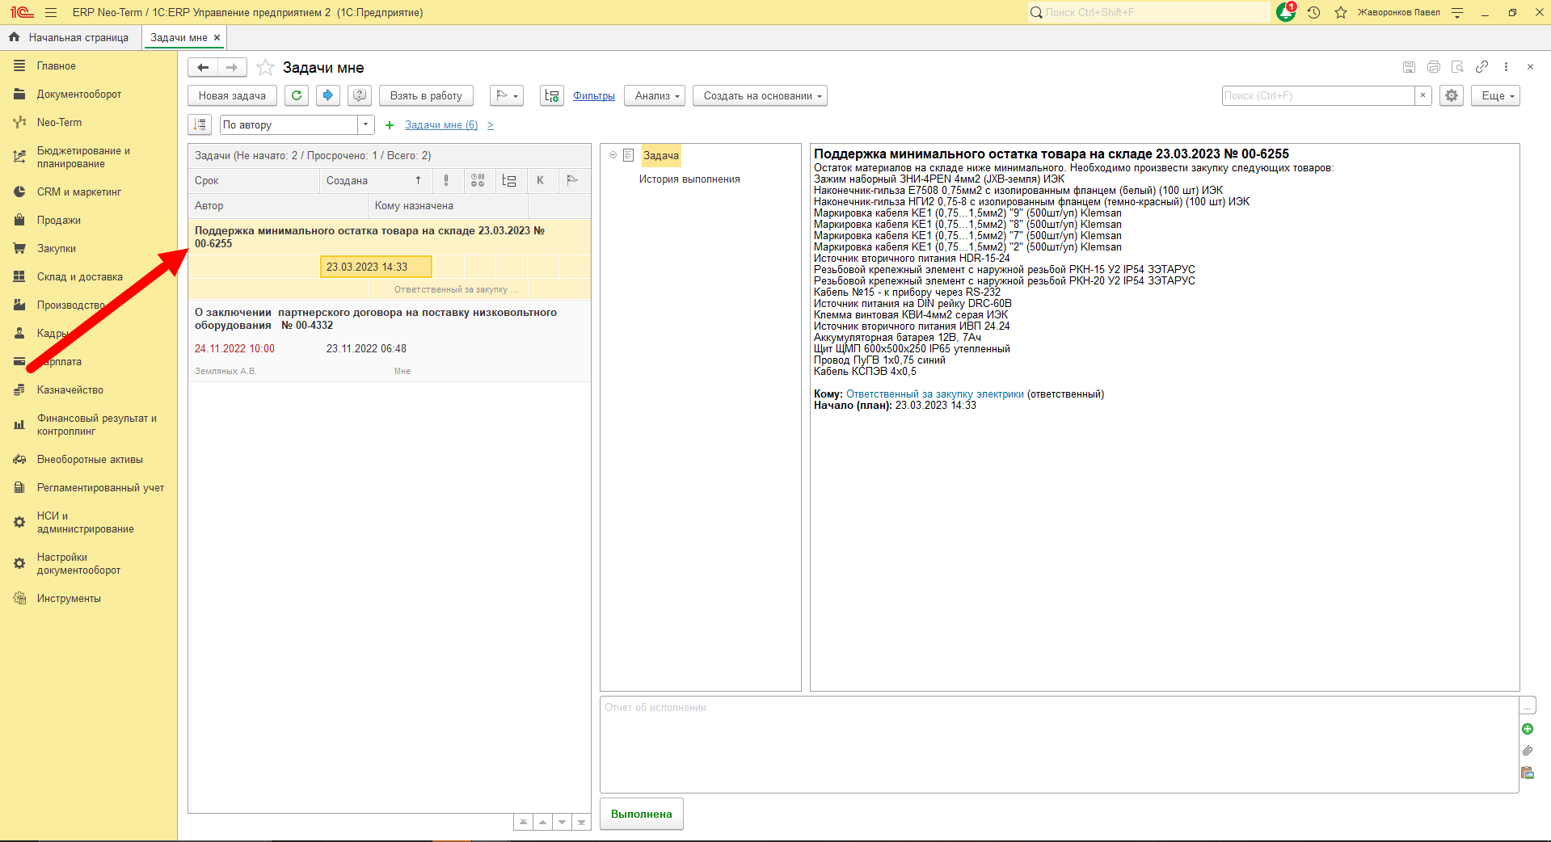Screen dimensions: 1551x842
Task: Open the Еще dropdown menu
Action: 1496,95
